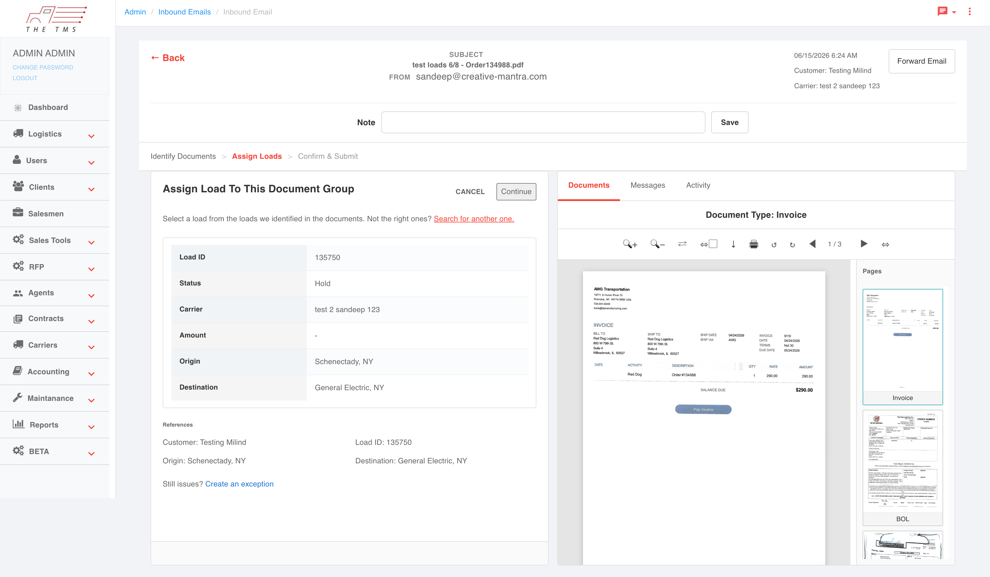Click the Carriers truck icon
The image size is (990, 577).
click(x=18, y=345)
